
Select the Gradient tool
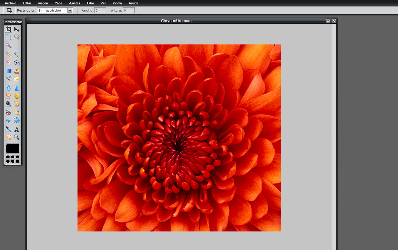tap(9, 71)
